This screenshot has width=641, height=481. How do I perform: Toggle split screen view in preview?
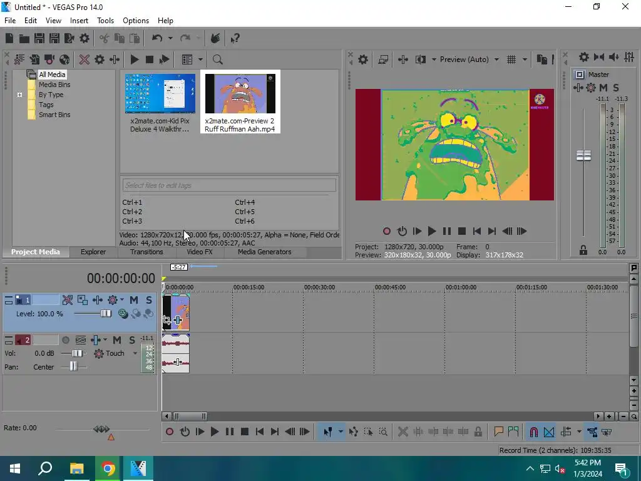[420, 59]
